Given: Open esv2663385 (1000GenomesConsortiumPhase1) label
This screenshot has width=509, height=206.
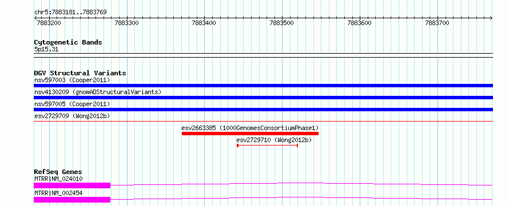Looking at the screenshot, I should pos(250,128).
